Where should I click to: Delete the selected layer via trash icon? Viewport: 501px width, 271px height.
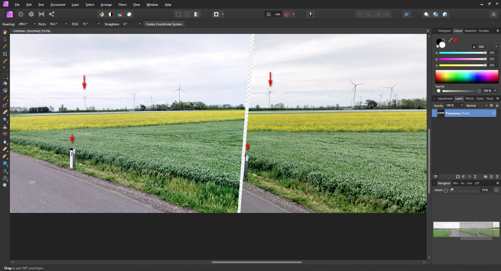497,177
